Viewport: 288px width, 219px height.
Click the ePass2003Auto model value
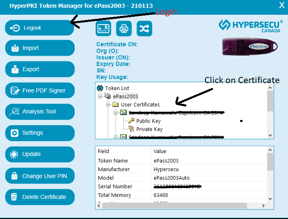[x=172, y=178]
